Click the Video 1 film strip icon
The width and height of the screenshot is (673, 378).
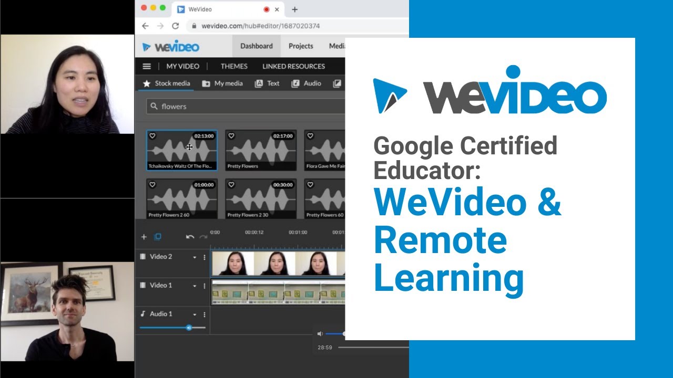point(143,285)
